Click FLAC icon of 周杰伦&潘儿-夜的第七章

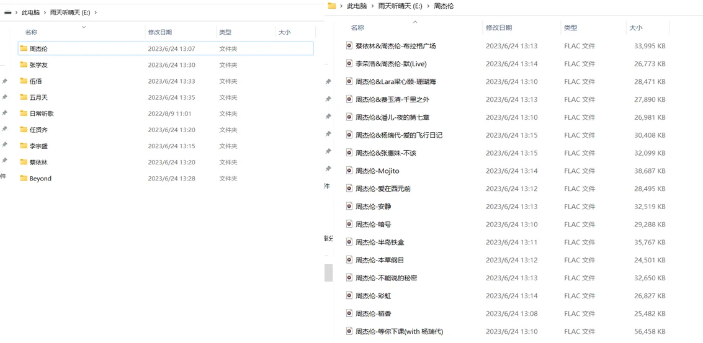[349, 117]
